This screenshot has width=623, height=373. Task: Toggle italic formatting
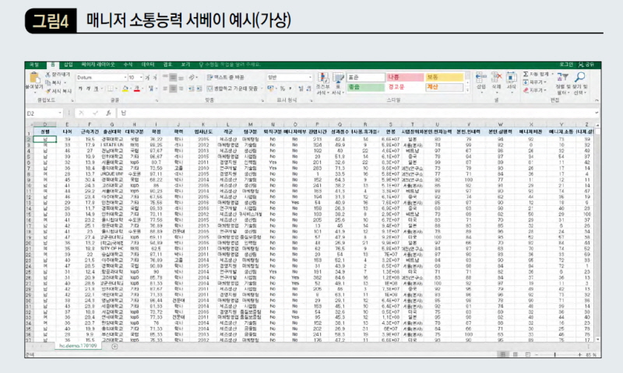[88, 89]
